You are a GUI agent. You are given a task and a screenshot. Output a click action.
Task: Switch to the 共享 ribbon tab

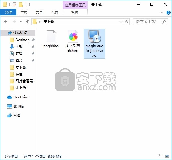[39, 12]
